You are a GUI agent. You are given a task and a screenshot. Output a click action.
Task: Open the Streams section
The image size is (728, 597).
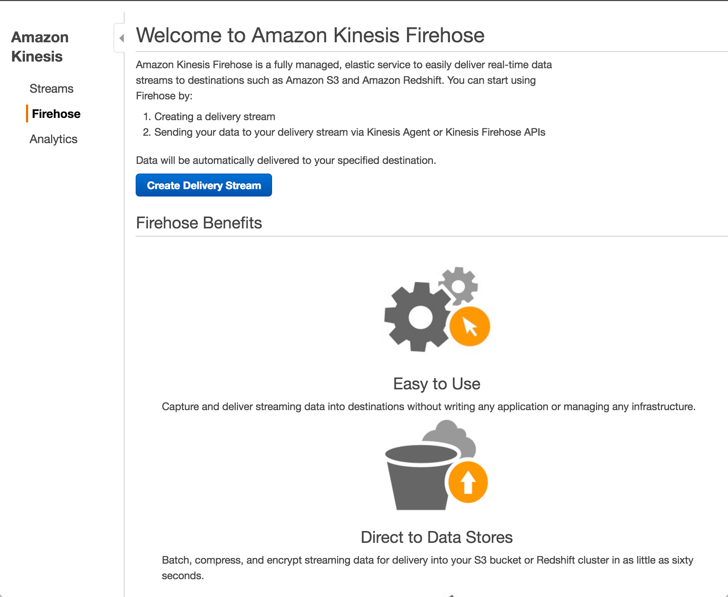coord(51,88)
